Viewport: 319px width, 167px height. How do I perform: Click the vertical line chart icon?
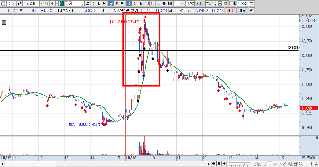(280, 164)
